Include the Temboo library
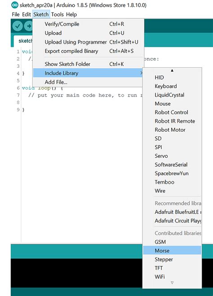Image resolution: width=213 pixels, height=296 pixels. (172, 182)
